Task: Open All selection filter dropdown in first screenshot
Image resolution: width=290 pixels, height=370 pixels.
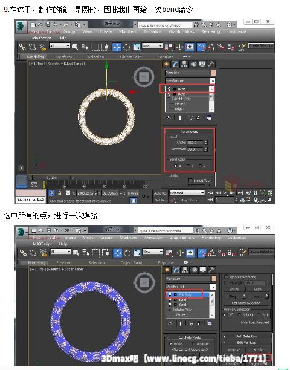Action: coord(59,46)
